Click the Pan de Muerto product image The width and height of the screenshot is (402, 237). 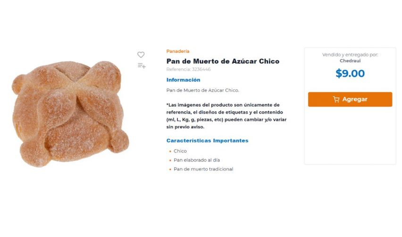[70, 114]
